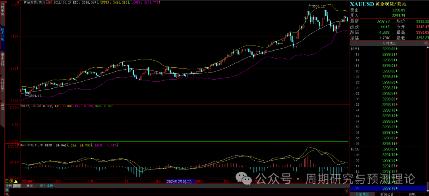Click the 细 detail icon beside 分时成交
Image resolution: width=429 pixels, height=196 pixels.
pyautogui.click(x=426, y=43)
